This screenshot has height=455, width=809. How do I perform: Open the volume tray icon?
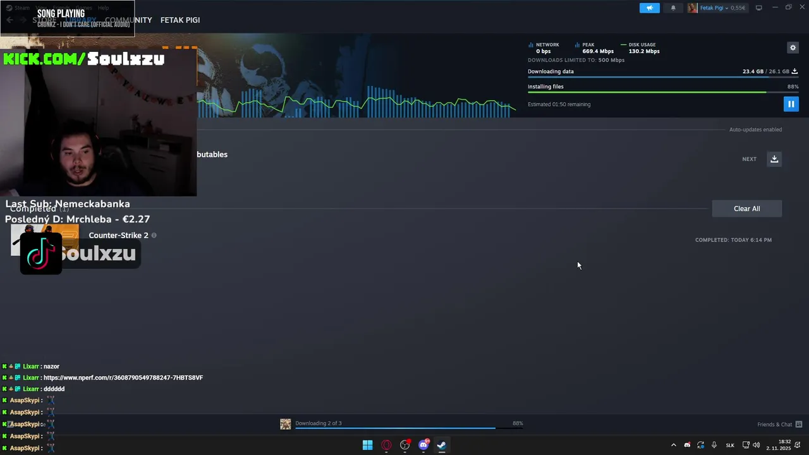pos(757,445)
